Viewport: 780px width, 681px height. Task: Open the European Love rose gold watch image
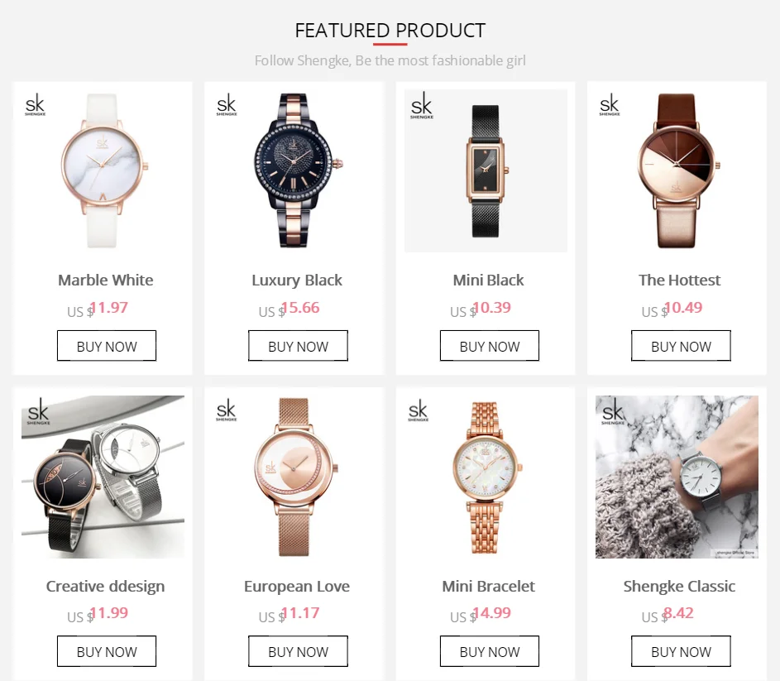coord(294,477)
